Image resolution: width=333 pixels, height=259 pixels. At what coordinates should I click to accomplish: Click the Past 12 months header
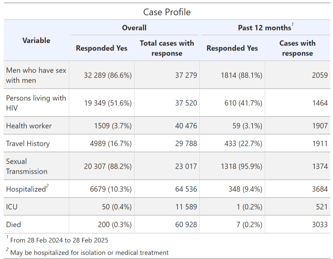(x=264, y=27)
